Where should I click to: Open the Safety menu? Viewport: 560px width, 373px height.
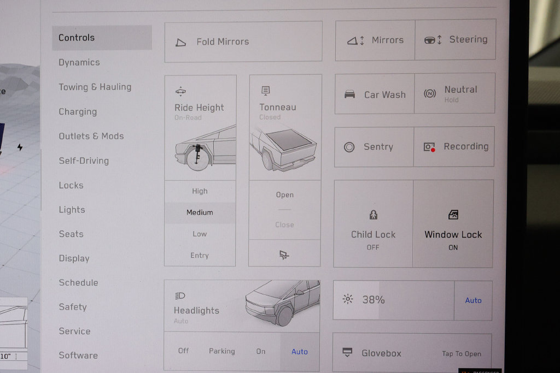(73, 307)
